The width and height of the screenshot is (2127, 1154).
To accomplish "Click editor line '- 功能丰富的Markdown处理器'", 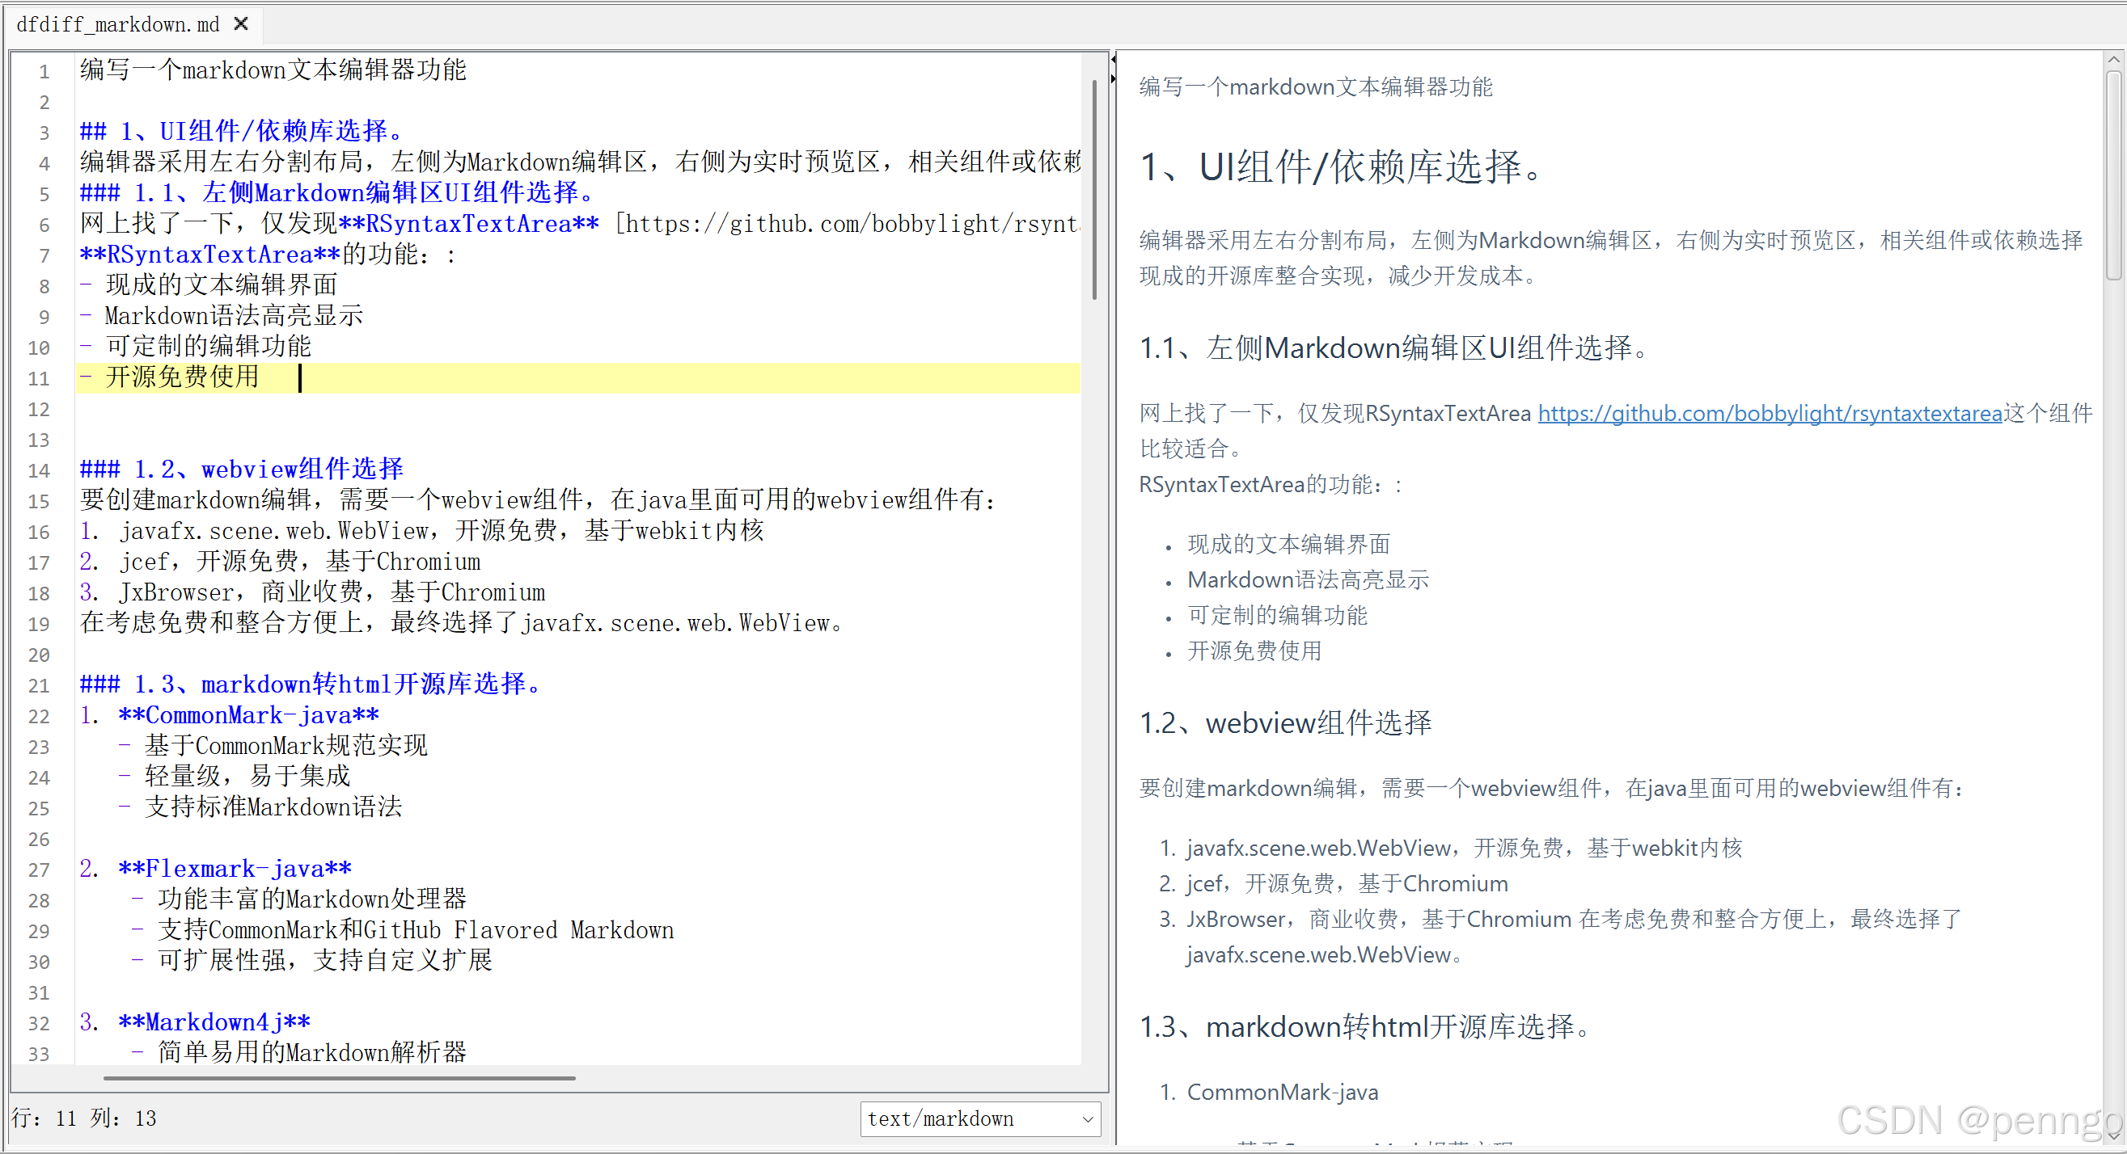I will 299,899.
